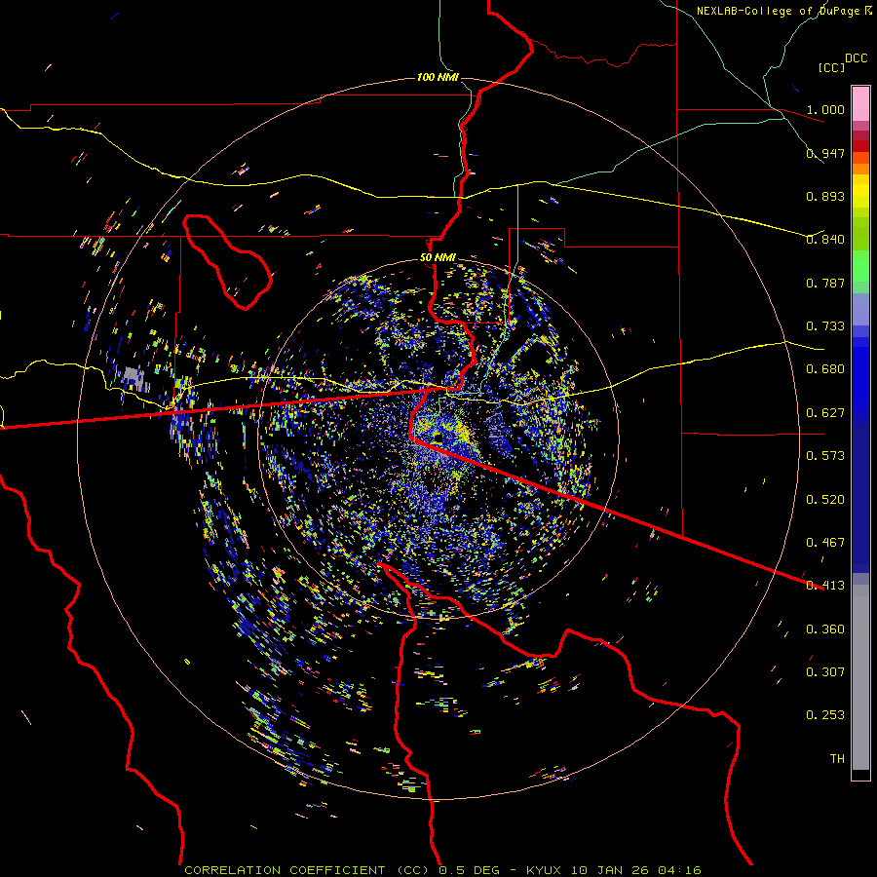877x877 pixels.
Task: Select the 0.467 scale value
Action: tap(825, 543)
